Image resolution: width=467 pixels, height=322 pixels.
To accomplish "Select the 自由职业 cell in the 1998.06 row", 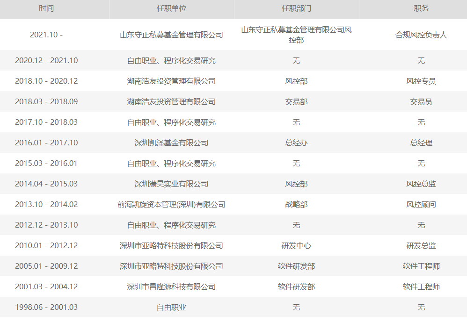I will [x=171, y=307].
